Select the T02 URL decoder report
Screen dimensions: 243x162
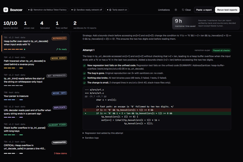pyautogui.click(x=35, y=112)
